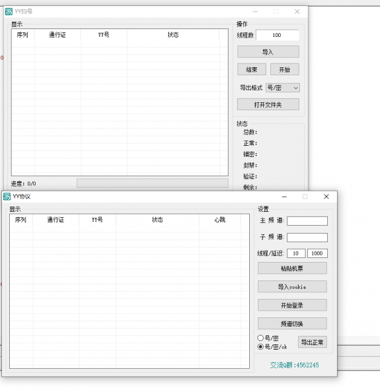Click the 打开文件夹 button
This screenshot has width=380, height=388.
pos(268,104)
